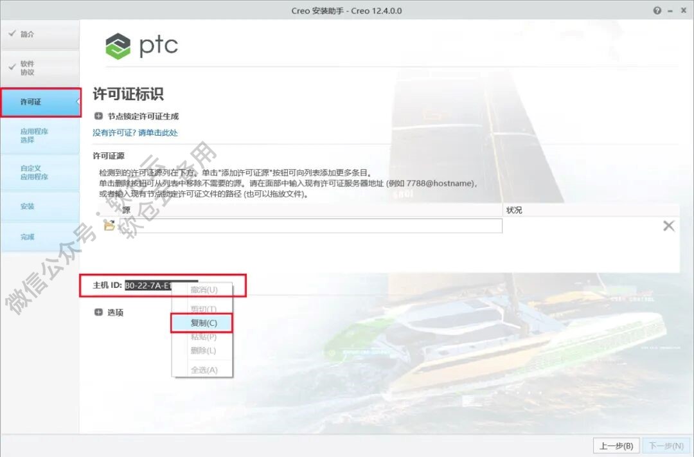The height and width of the screenshot is (457, 694).
Task: Click the 下一步(N) button
Action: 665,445
